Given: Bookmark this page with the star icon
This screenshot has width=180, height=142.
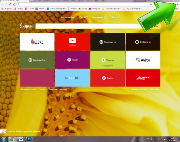Looking at the screenshot, I should [151, 4].
